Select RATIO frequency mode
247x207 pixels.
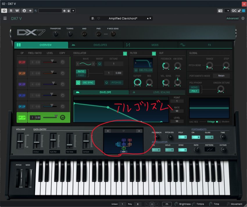(81, 72)
